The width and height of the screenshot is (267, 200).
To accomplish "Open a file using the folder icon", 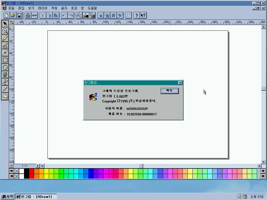I will point(13,15).
